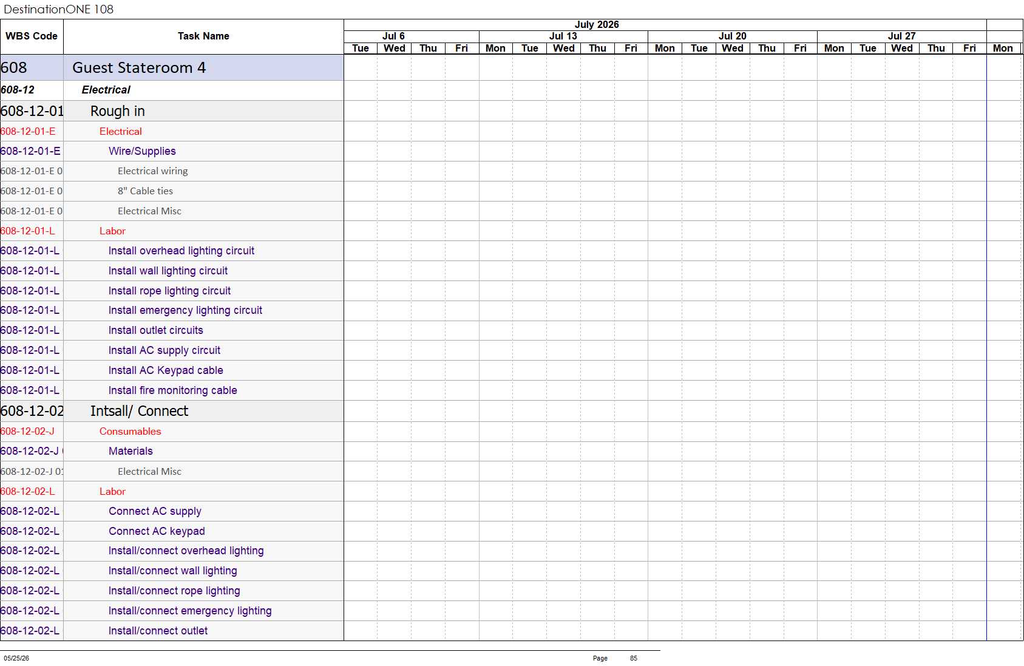The image size is (1024, 666).
Task: Click the Labor row coded 608-12-02-L
Action: click(x=172, y=491)
